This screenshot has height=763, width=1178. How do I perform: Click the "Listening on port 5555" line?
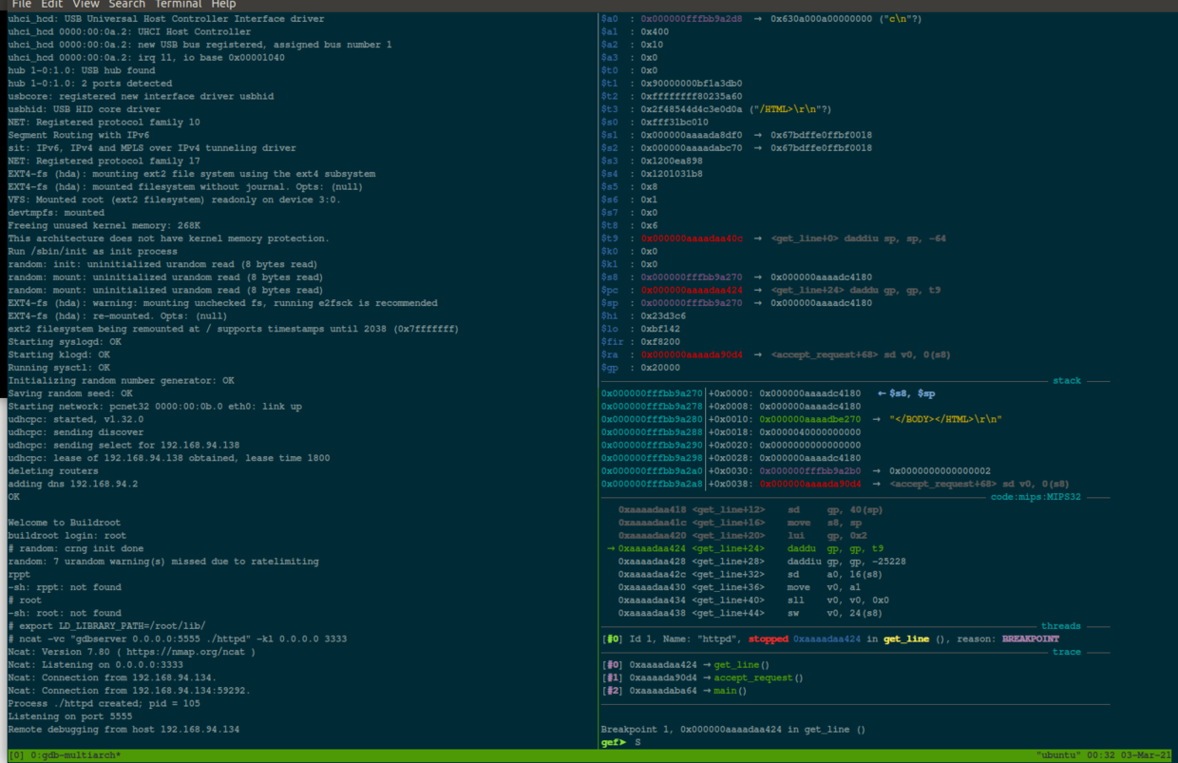pyautogui.click(x=70, y=716)
